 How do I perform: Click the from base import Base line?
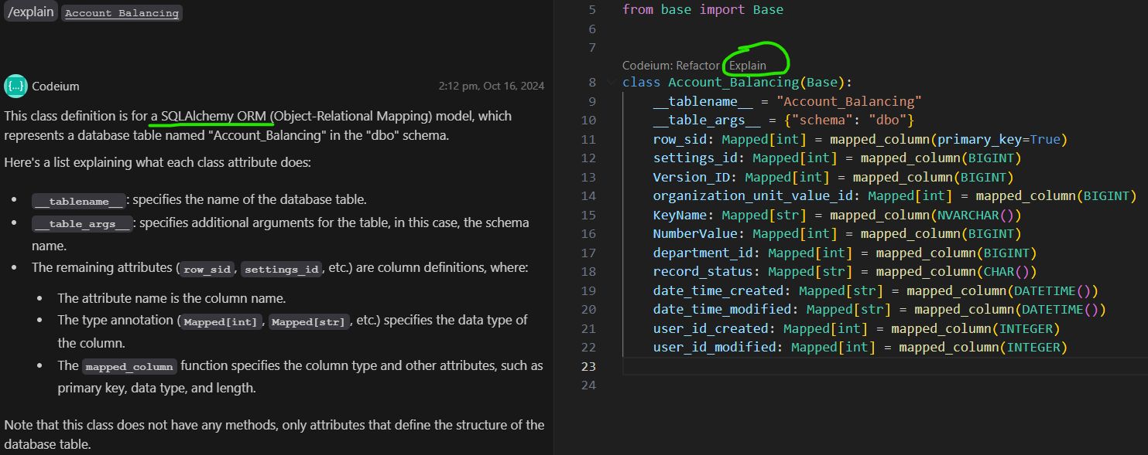tap(701, 9)
